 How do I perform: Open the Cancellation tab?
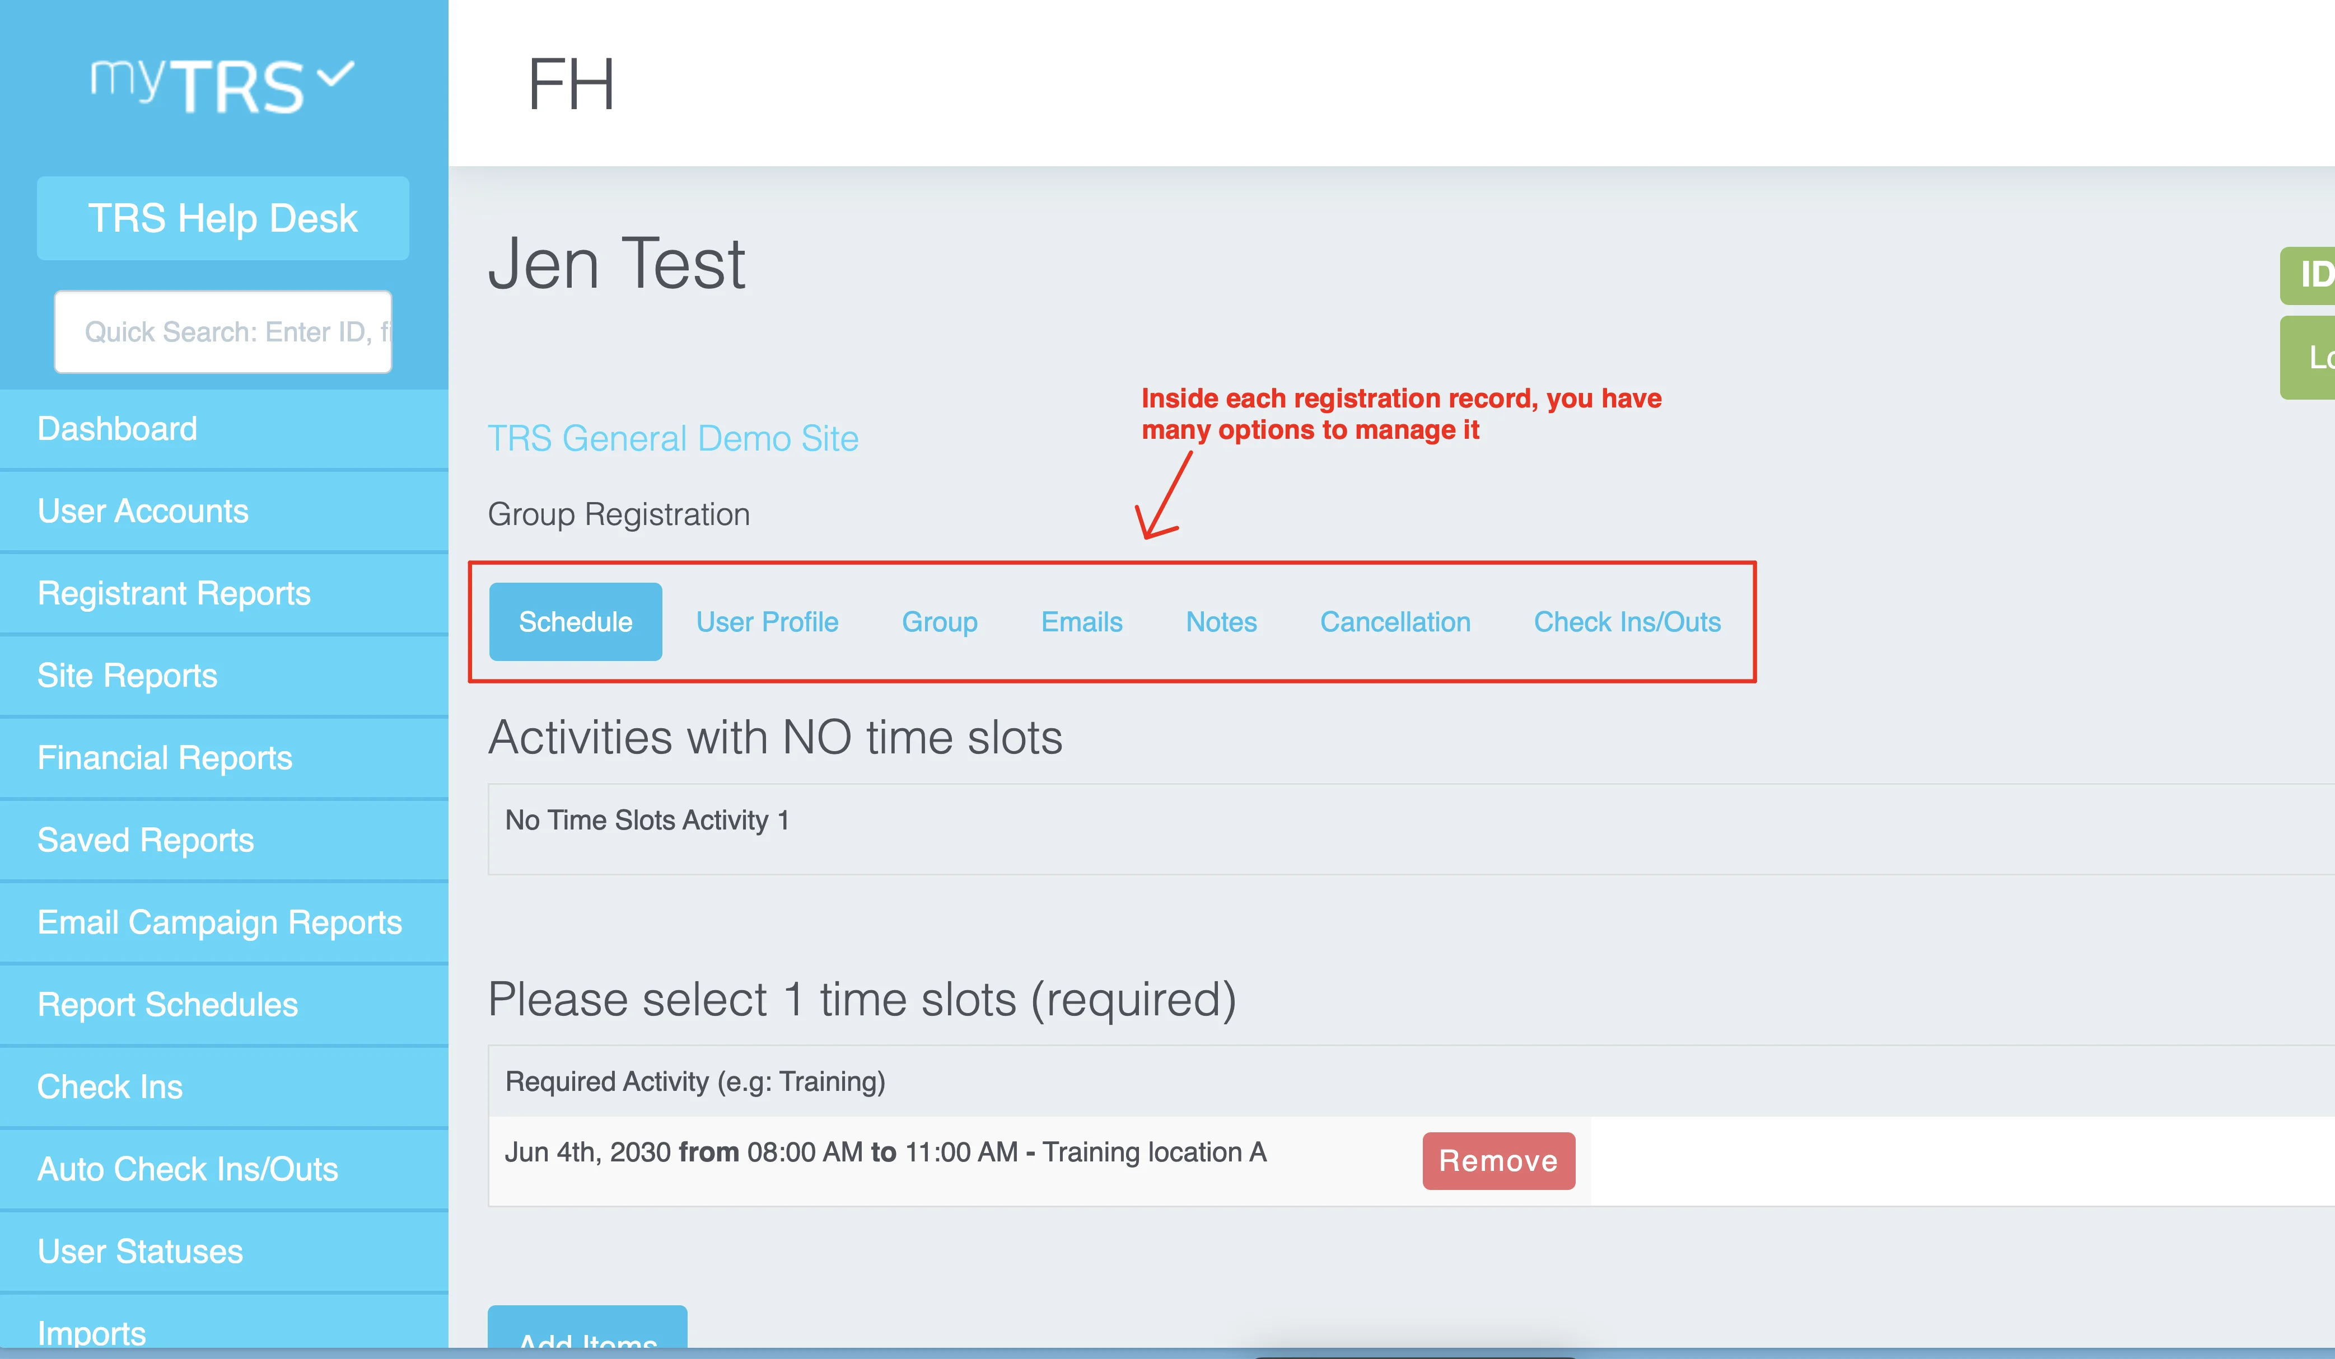click(1395, 622)
